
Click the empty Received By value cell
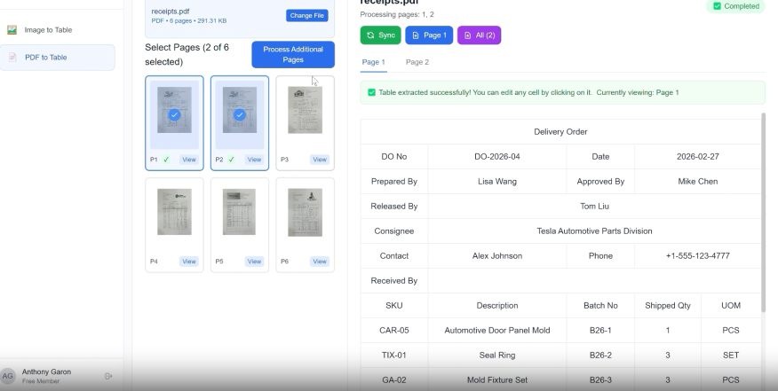point(594,280)
